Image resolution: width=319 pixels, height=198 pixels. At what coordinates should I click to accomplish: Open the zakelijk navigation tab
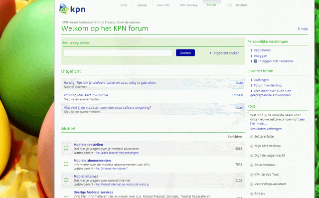[142, 5]
